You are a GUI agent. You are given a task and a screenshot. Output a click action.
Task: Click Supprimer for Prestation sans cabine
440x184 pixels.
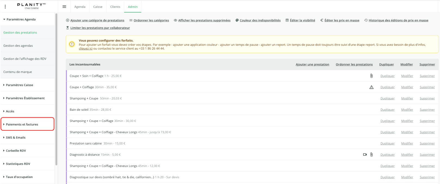tap(427, 143)
